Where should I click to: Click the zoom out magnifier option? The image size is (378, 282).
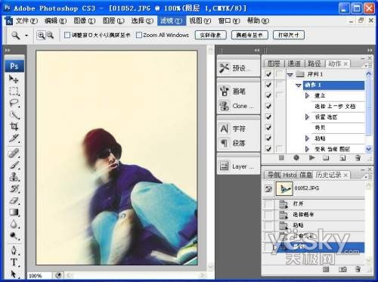[50, 36]
